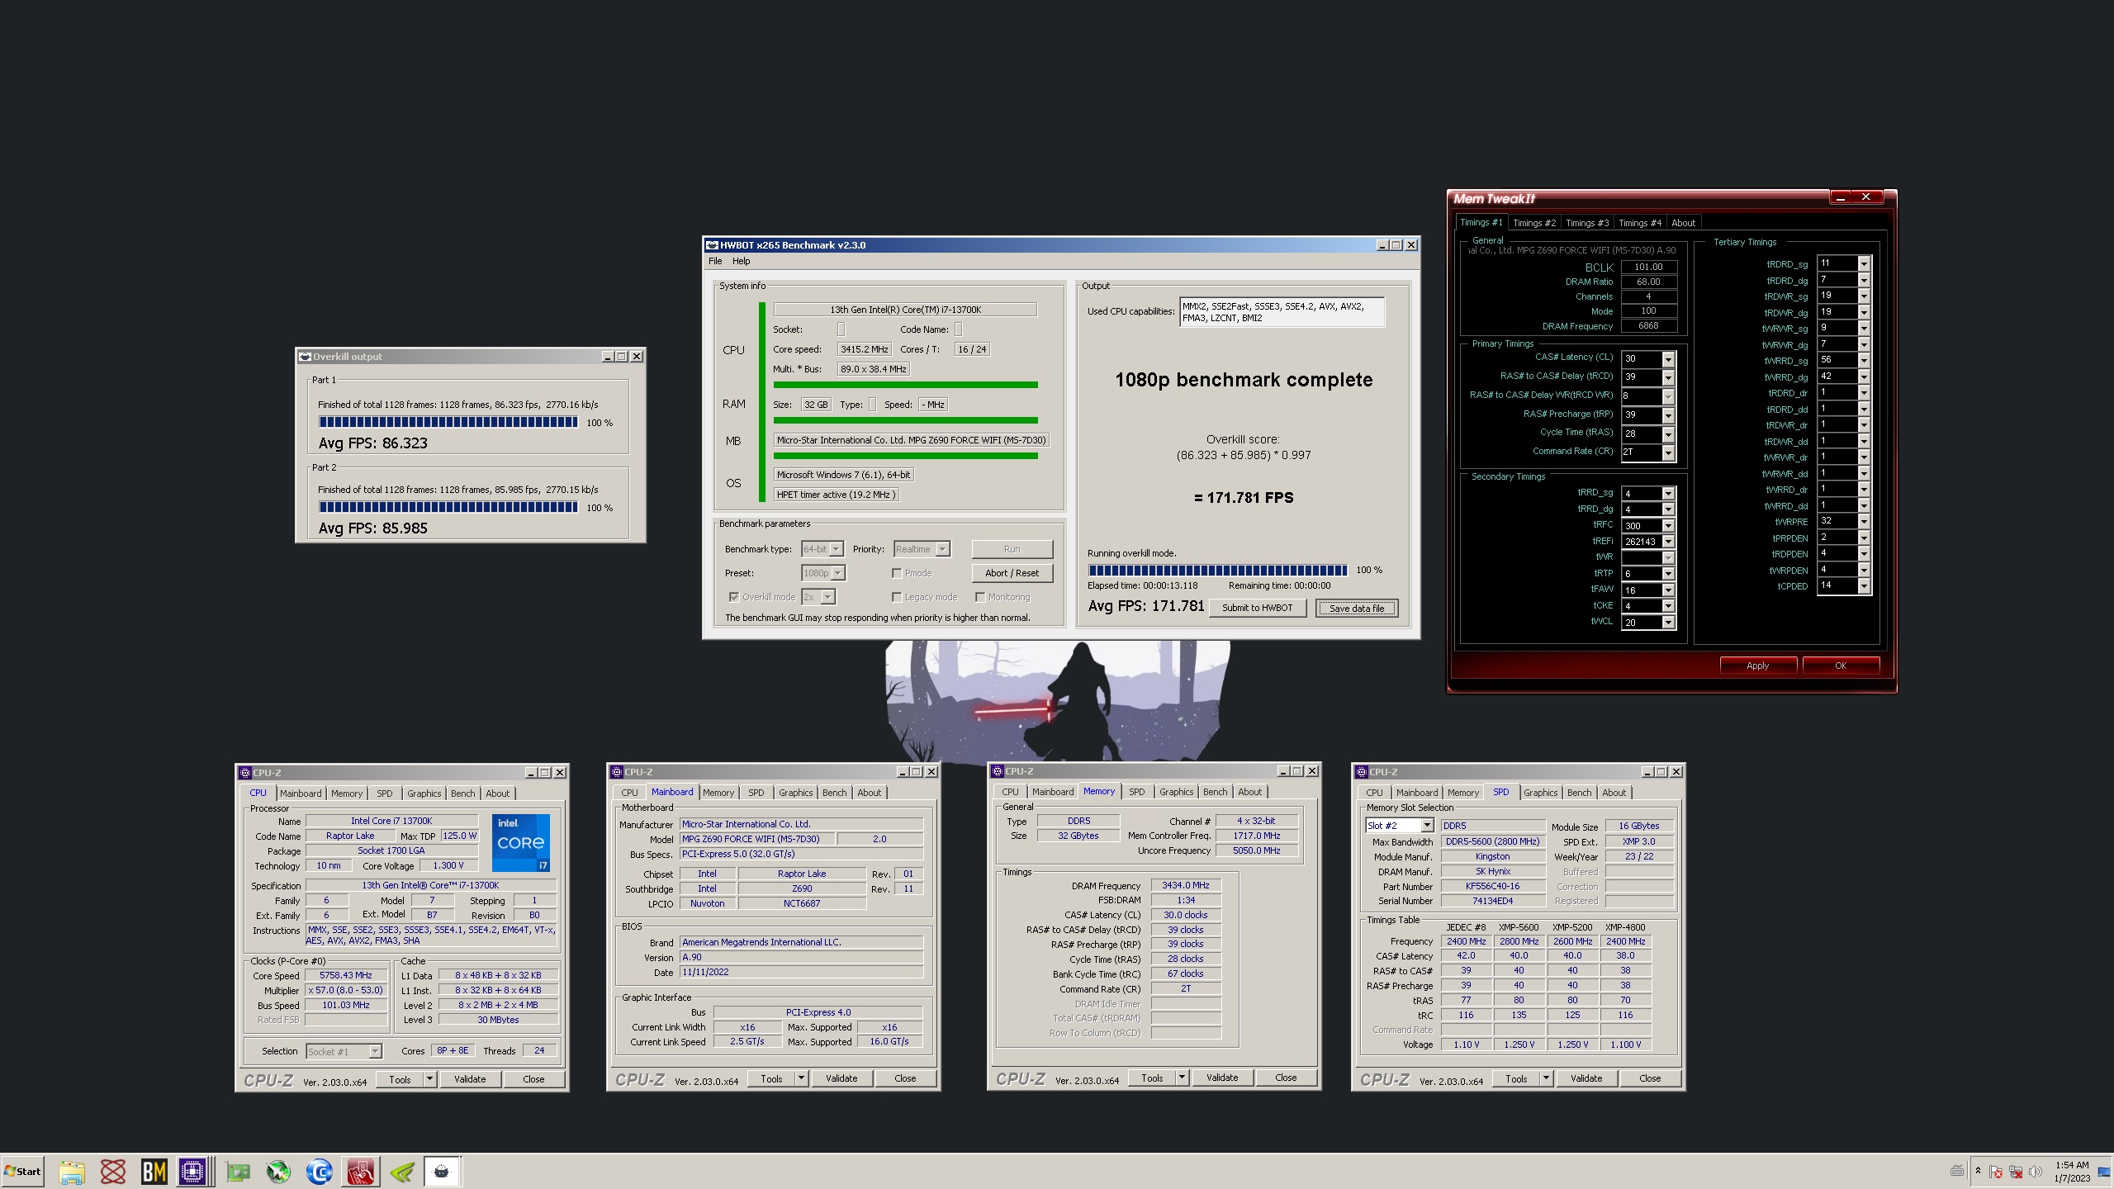This screenshot has height=1189, width=2114.
Task: Open the Graphics tab in CPU-Z Memory window
Action: (x=1177, y=792)
